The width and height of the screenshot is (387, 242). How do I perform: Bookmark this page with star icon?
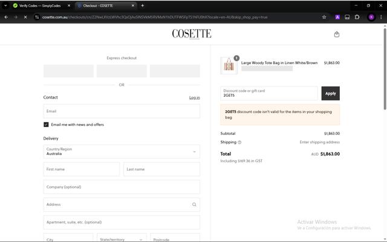324,17
